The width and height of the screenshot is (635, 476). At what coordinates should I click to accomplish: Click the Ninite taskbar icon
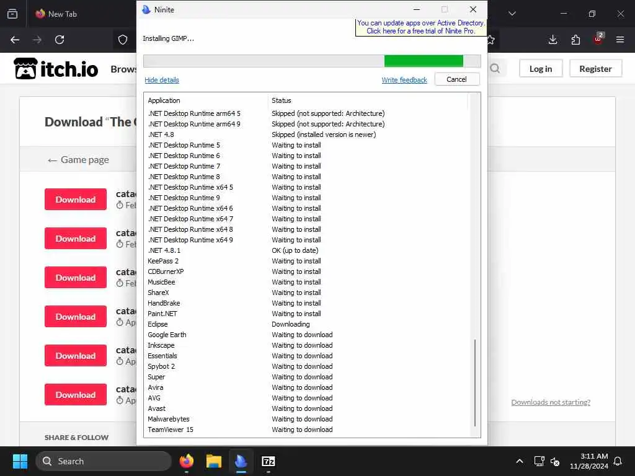(x=241, y=461)
